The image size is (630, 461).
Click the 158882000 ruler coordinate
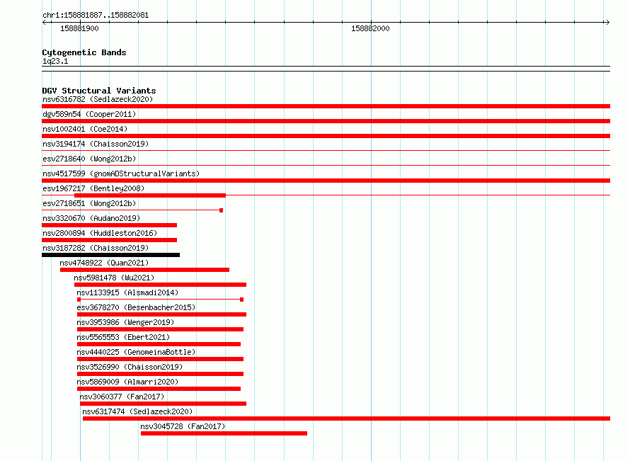coord(370,28)
